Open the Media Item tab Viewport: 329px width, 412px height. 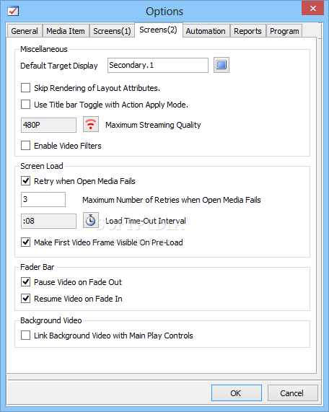(66, 31)
